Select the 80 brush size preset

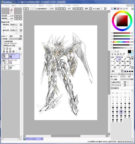(x=121, y=112)
